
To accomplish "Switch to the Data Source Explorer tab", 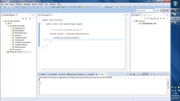I will [x=76, y=74].
